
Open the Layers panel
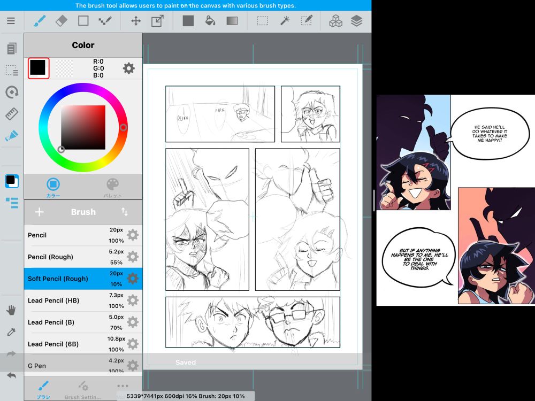tap(356, 21)
